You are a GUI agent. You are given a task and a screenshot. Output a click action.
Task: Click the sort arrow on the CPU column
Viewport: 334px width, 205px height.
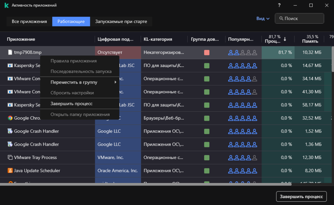(285, 39)
